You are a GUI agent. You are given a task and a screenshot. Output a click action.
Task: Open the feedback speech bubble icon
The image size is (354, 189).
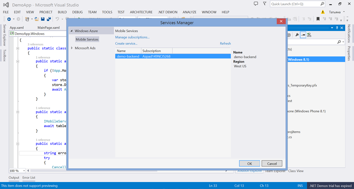tap(256, 4)
